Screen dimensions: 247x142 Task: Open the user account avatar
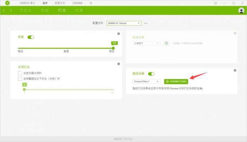pos(241,11)
